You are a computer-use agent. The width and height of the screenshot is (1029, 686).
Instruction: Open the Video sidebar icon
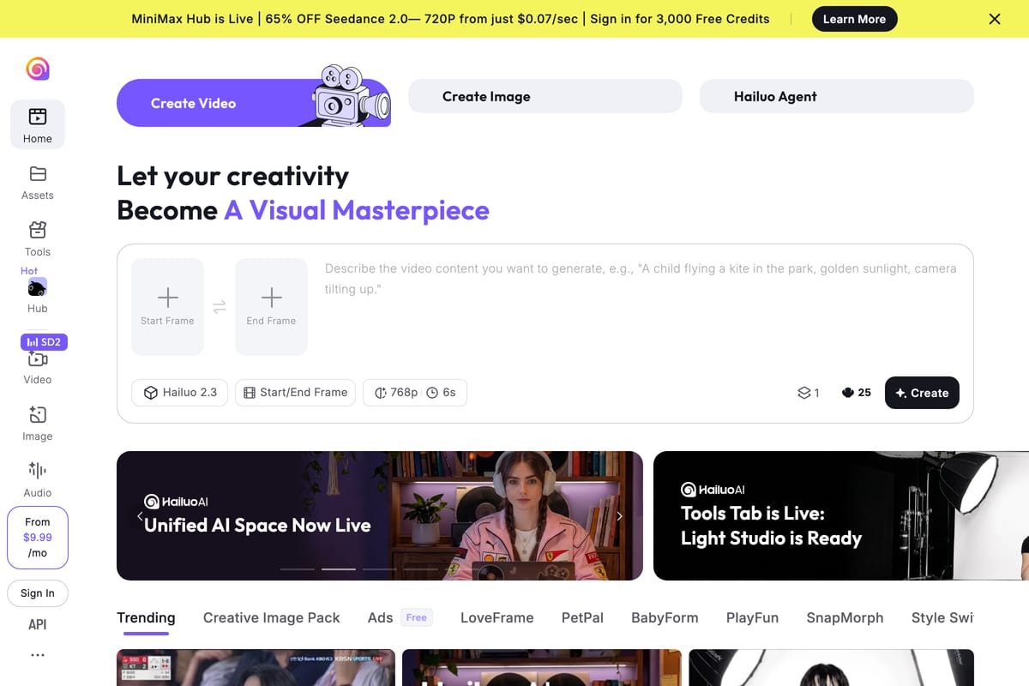[38, 359]
